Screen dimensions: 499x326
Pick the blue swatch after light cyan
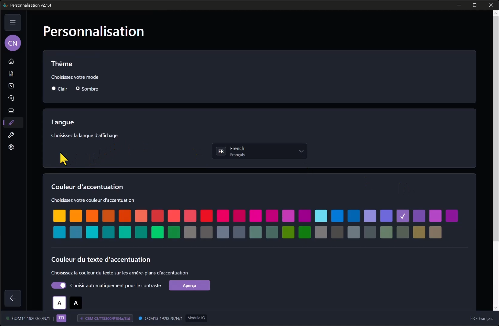click(337, 216)
